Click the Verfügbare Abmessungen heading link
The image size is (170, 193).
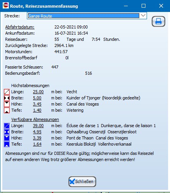[35, 119]
